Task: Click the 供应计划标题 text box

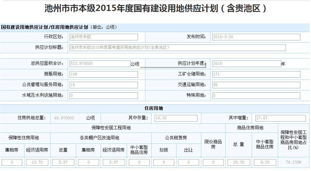Action: pos(177,48)
